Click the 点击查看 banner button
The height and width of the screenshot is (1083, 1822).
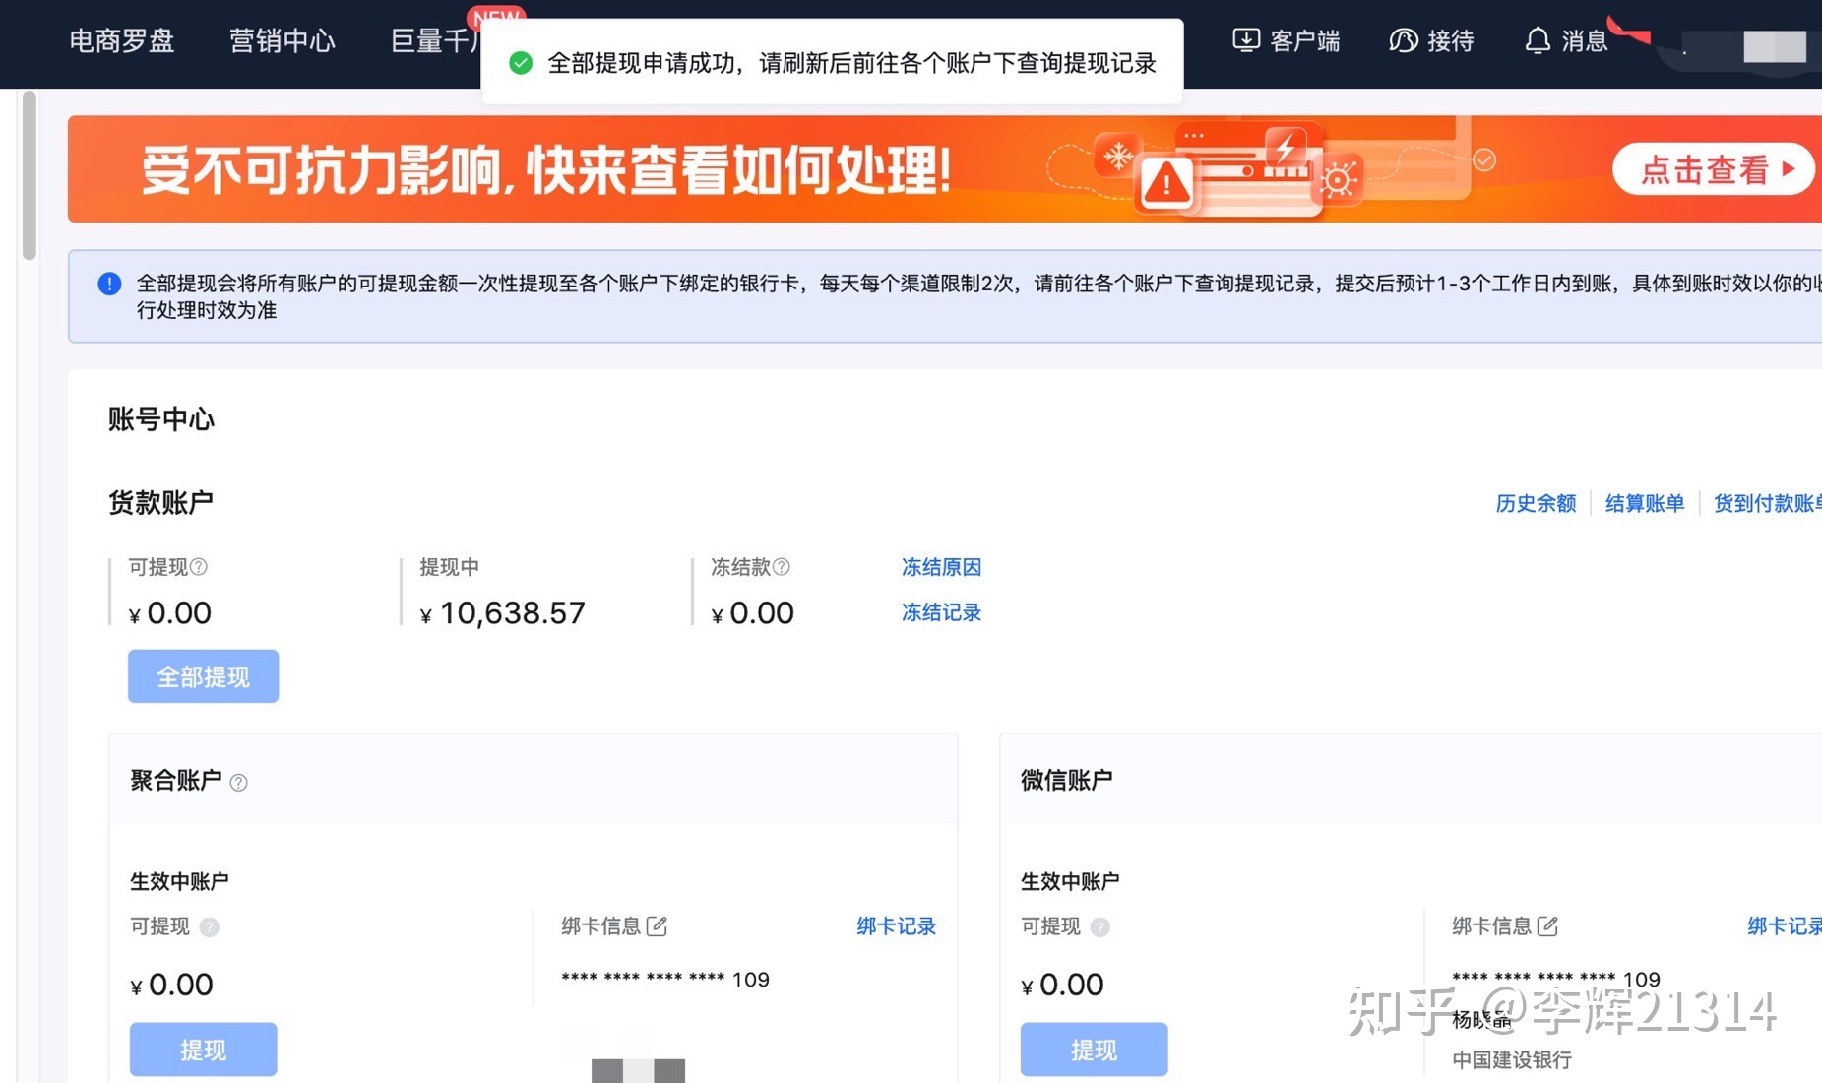[1713, 169]
